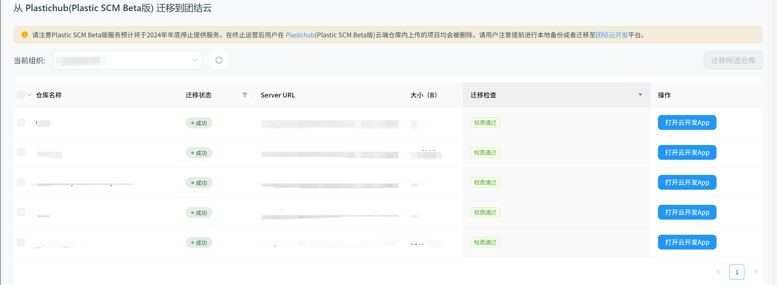
Task: Check the fifth repository row checkbox
Action: [x=21, y=242]
